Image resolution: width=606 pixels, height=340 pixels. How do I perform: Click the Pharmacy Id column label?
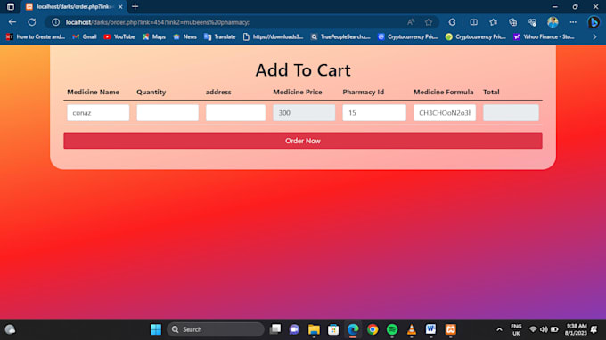point(364,92)
